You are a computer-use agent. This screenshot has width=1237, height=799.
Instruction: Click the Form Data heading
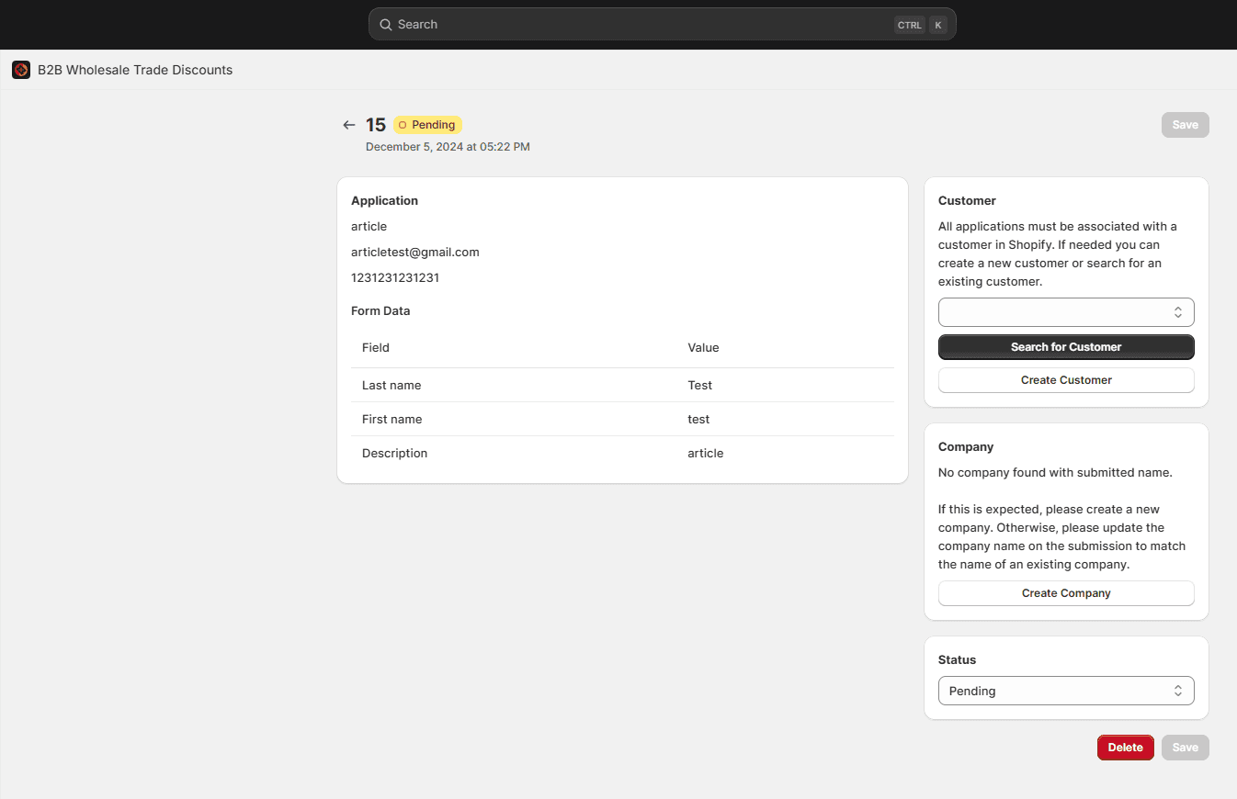(x=380, y=310)
